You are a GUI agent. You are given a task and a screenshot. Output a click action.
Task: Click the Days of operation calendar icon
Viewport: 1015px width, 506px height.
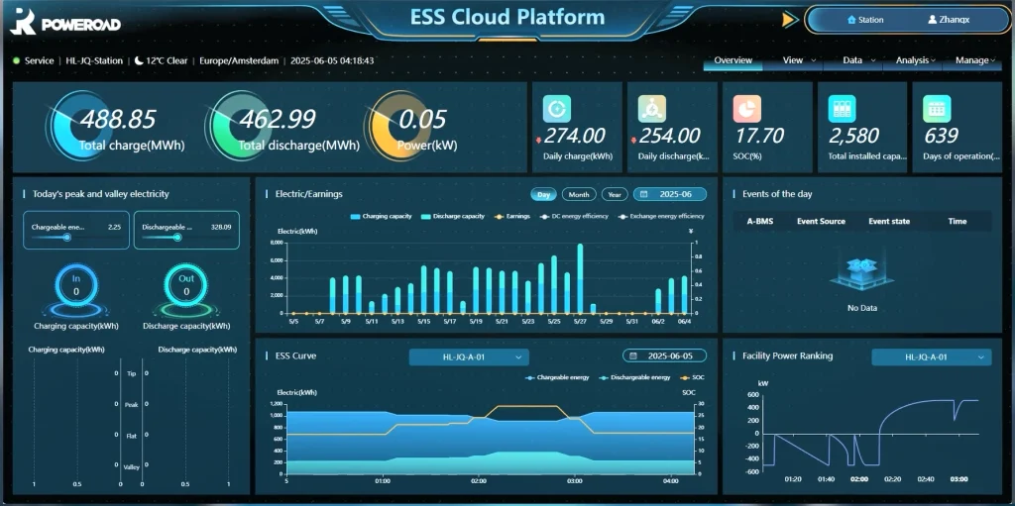pos(937,109)
